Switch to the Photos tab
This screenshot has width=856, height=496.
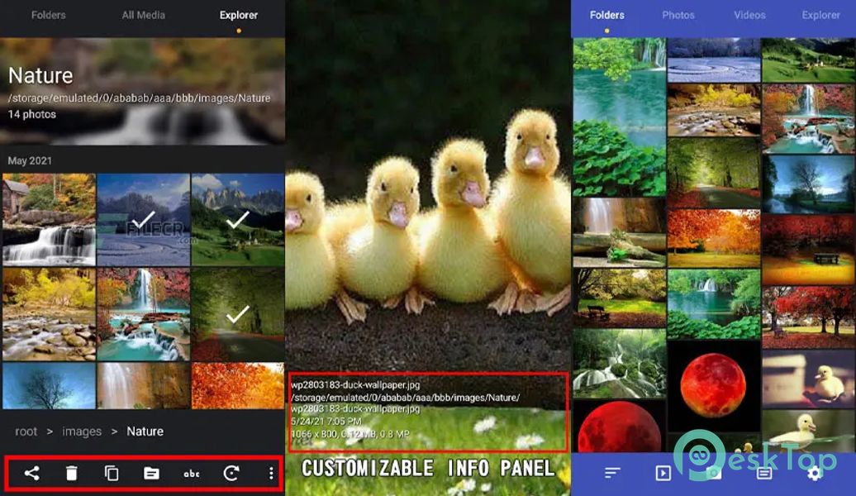click(x=678, y=15)
